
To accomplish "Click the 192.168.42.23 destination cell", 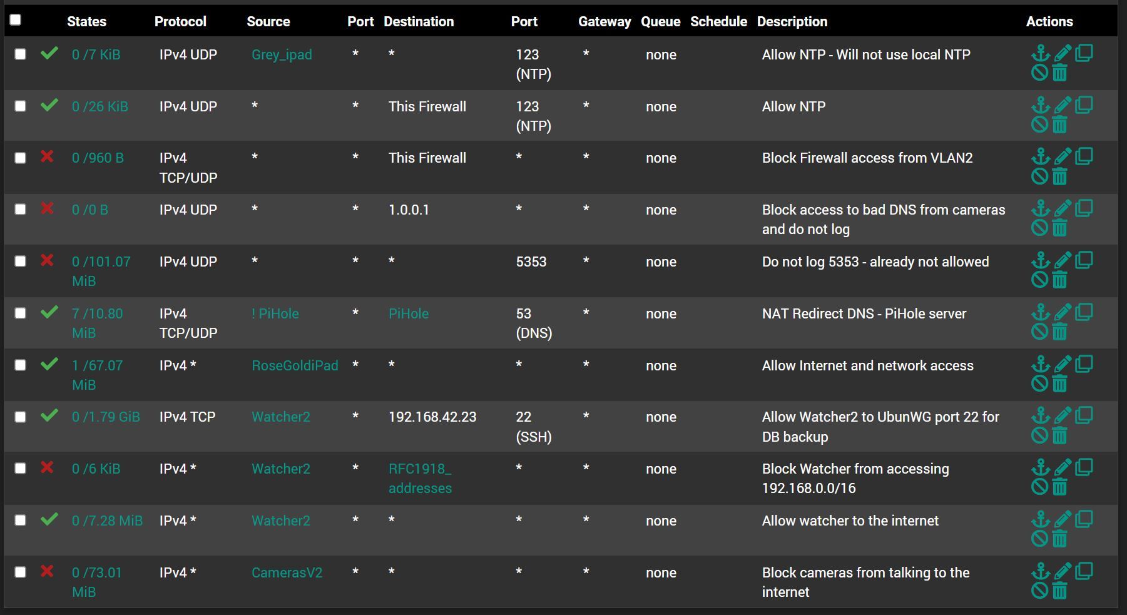I will pyautogui.click(x=432, y=417).
